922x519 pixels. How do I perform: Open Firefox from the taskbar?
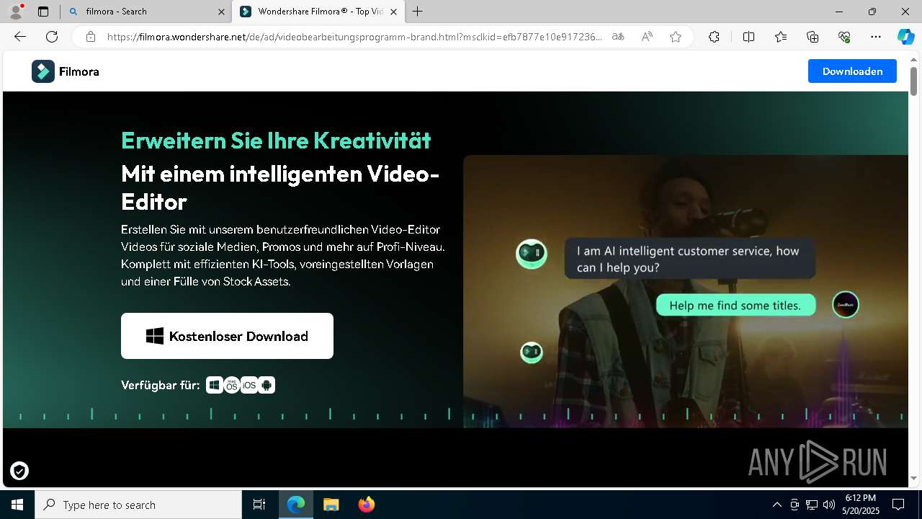click(x=366, y=505)
